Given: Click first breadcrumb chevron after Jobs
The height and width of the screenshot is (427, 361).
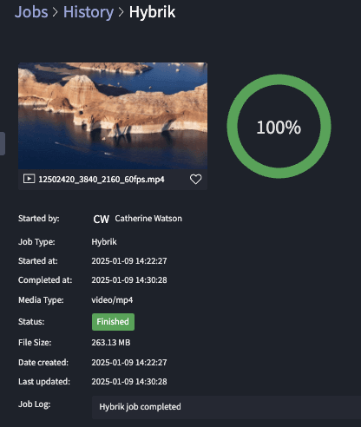Looking at the screenshot, I should (56, 12).
